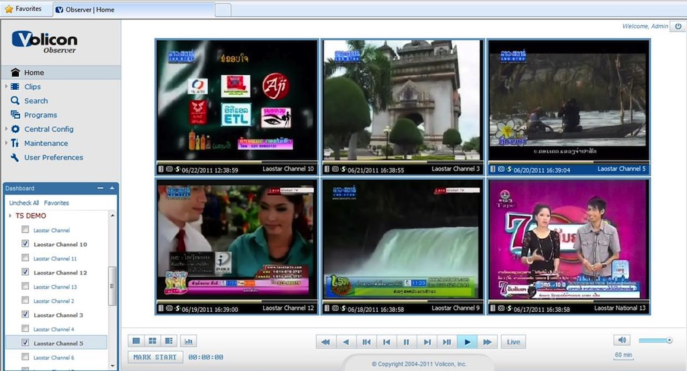Click the panel icon on Channel 5 player bar
Viewport: 687px width, 371px height.
click(x=493, y=169)
